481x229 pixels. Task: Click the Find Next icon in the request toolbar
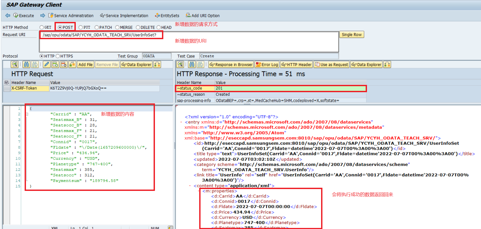coord(35,64)
